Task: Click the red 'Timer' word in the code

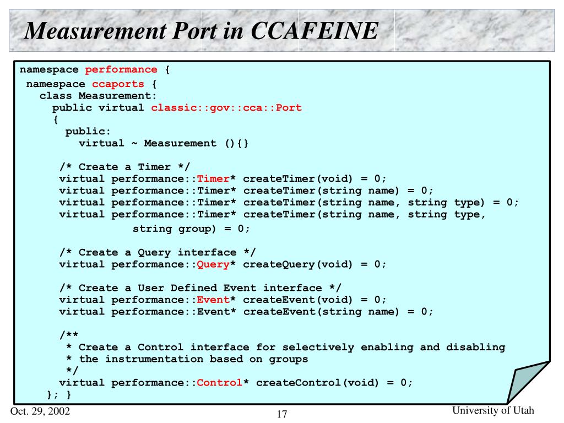Action: click(213, 179)
